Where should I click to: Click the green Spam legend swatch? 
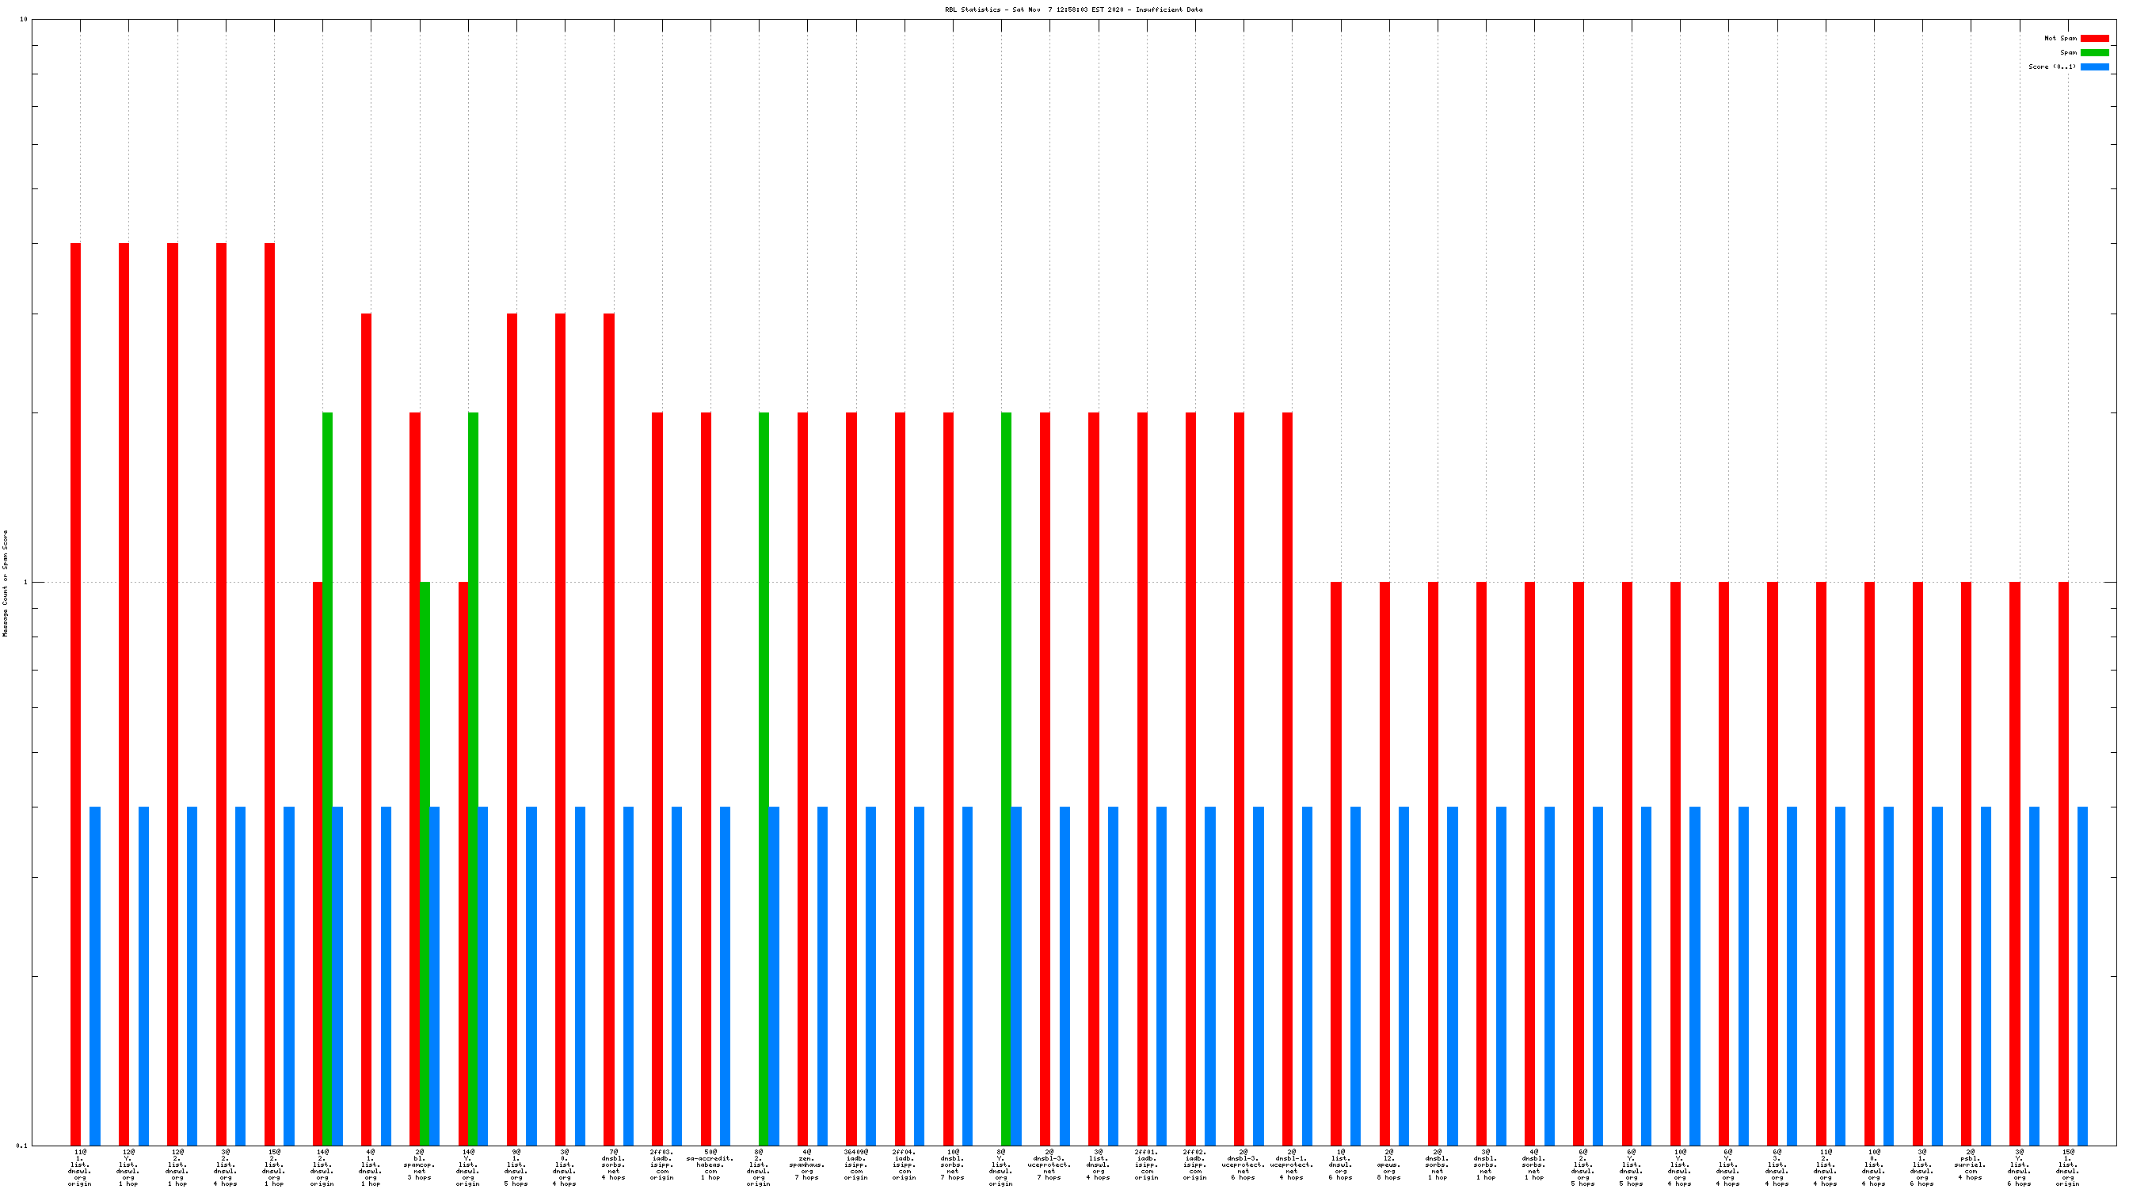tap(2093, 52)
